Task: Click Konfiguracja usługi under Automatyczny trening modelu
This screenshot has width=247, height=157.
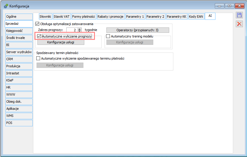Action: tap(130, 42)
